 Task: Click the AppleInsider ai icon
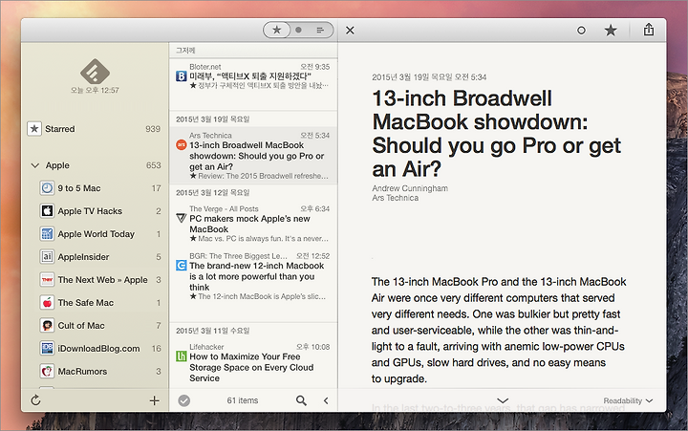(x=47, y=256)
